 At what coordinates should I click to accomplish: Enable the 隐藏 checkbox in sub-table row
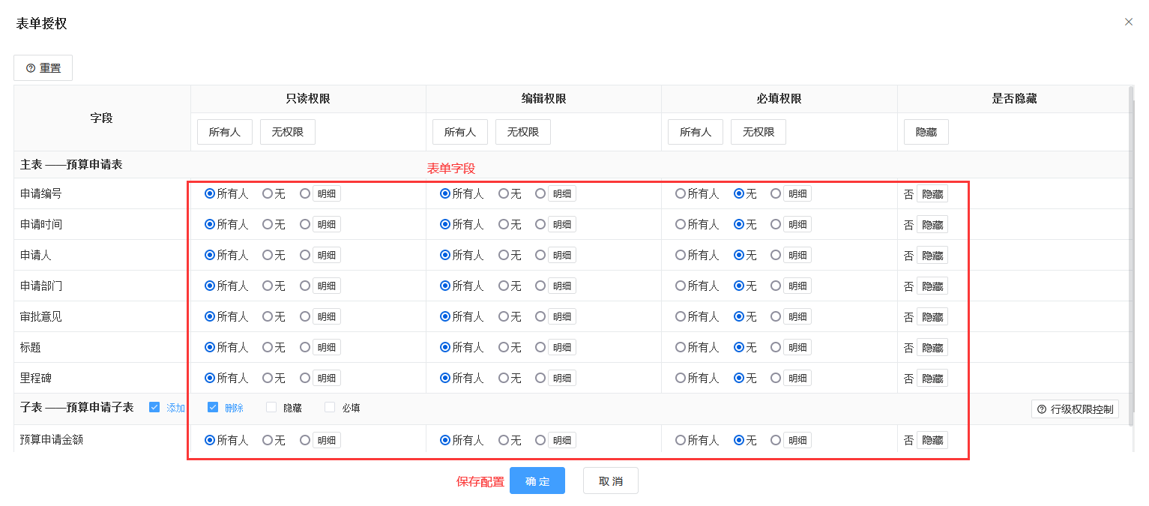tap(271, 408)
